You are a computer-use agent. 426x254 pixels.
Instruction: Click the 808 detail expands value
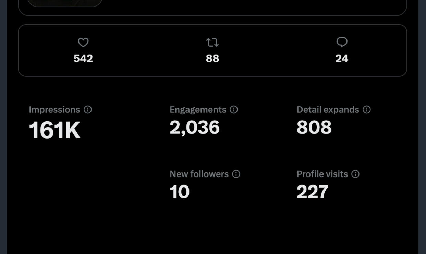(314, 128)
